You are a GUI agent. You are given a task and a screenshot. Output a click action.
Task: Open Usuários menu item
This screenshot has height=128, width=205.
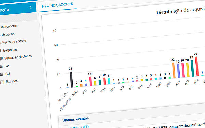8,35
